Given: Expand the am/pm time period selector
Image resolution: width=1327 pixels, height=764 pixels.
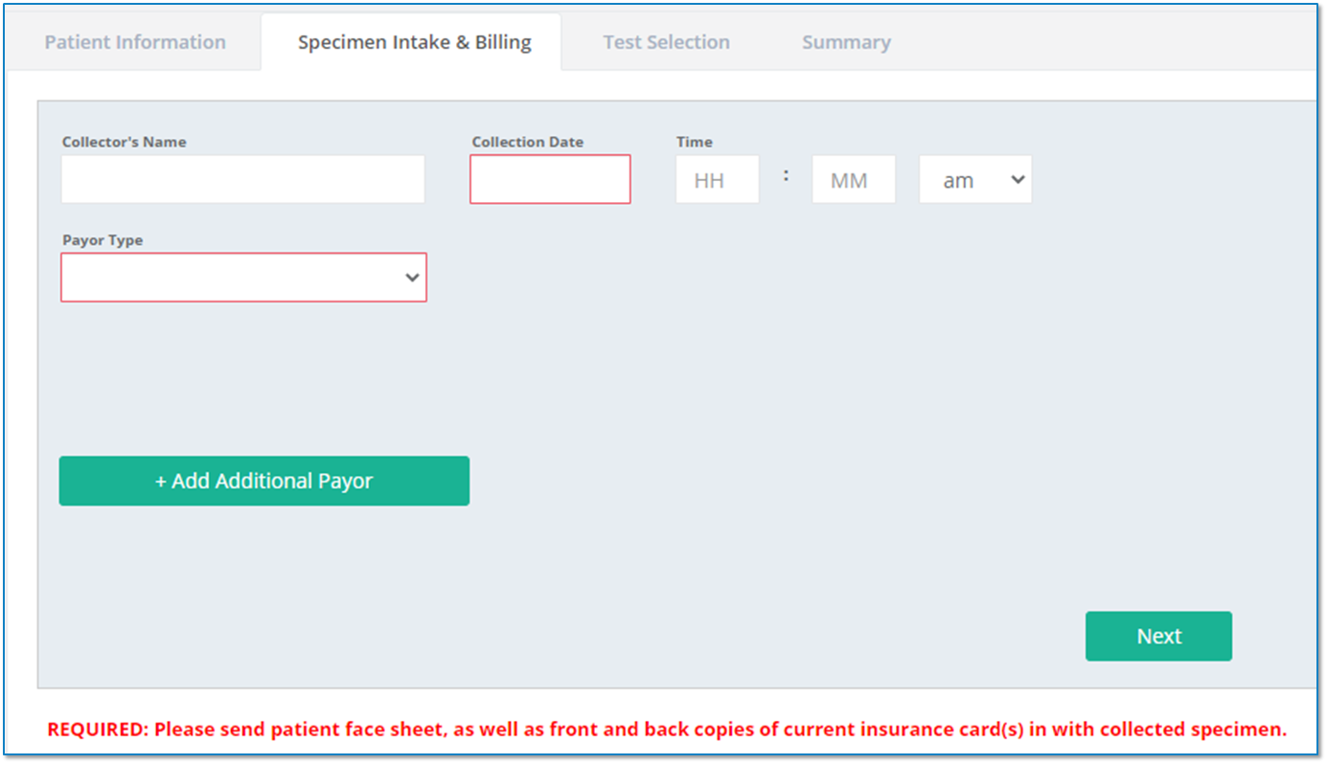Looking at the screenshot, I should coord(974,178).
